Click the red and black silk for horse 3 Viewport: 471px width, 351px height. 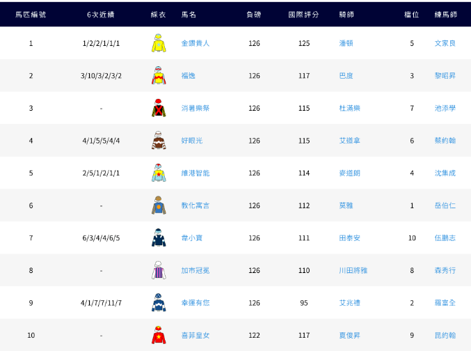[x=159, y=108]
